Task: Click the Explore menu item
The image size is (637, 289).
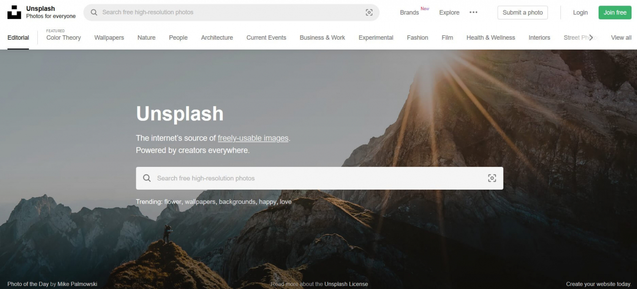Action: point(449,12)
